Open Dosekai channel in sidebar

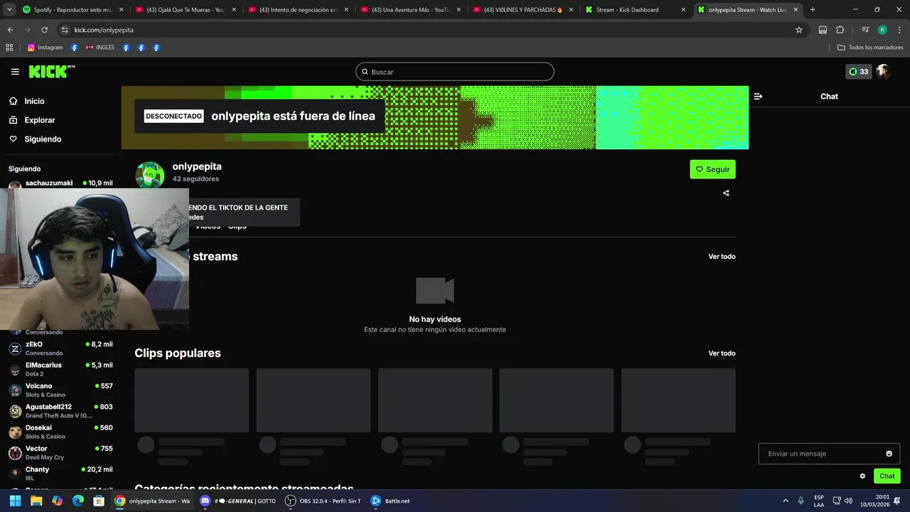point(60,432)
